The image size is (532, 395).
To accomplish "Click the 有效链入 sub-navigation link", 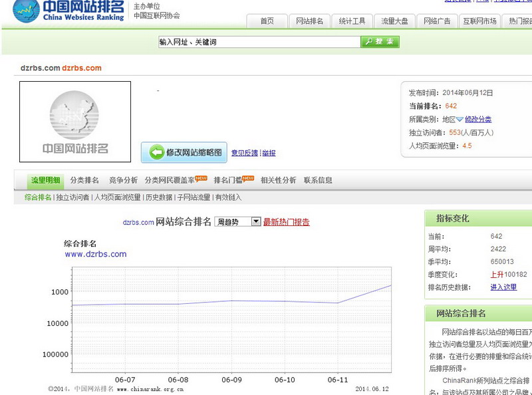I will pyautogui.click(x=228, y=197).
